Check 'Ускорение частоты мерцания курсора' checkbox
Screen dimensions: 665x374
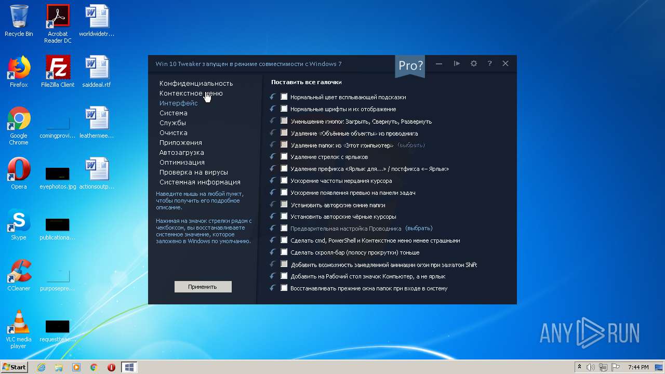[284, 180]
